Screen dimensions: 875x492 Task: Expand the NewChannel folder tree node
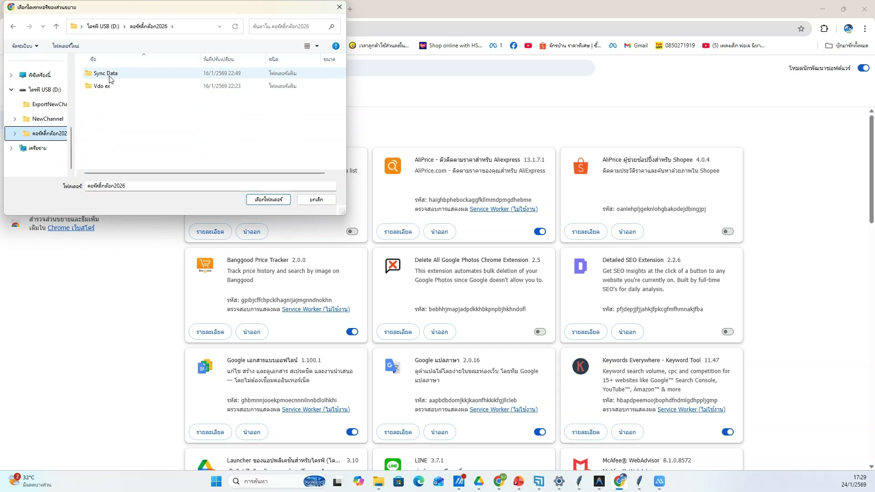coord(15,119)
